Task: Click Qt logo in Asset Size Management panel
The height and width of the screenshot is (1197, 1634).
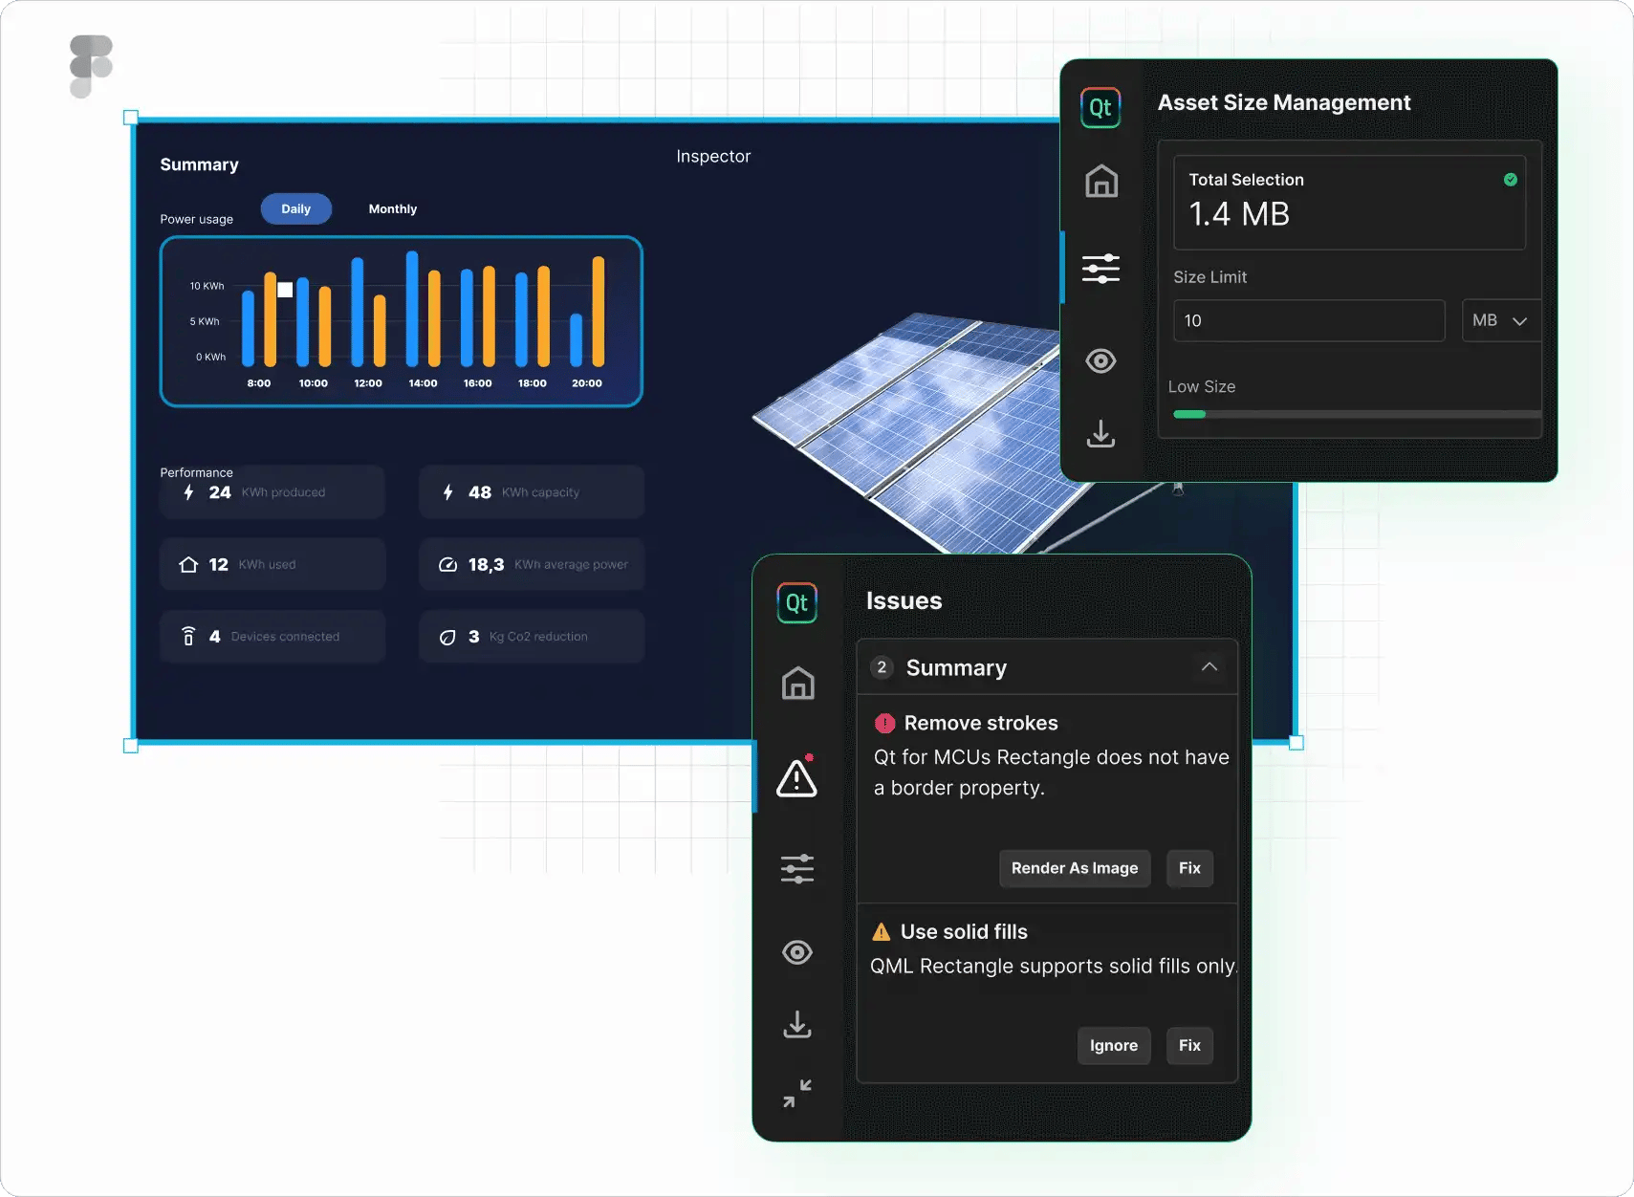Action: point(1100,107)
